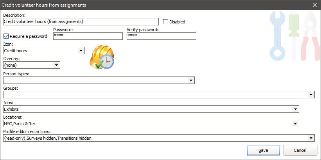Open the Jobs dropdown showing Exhibits
Image resolution: width=321 pixels, height=160 pixels.
[295, 109]
